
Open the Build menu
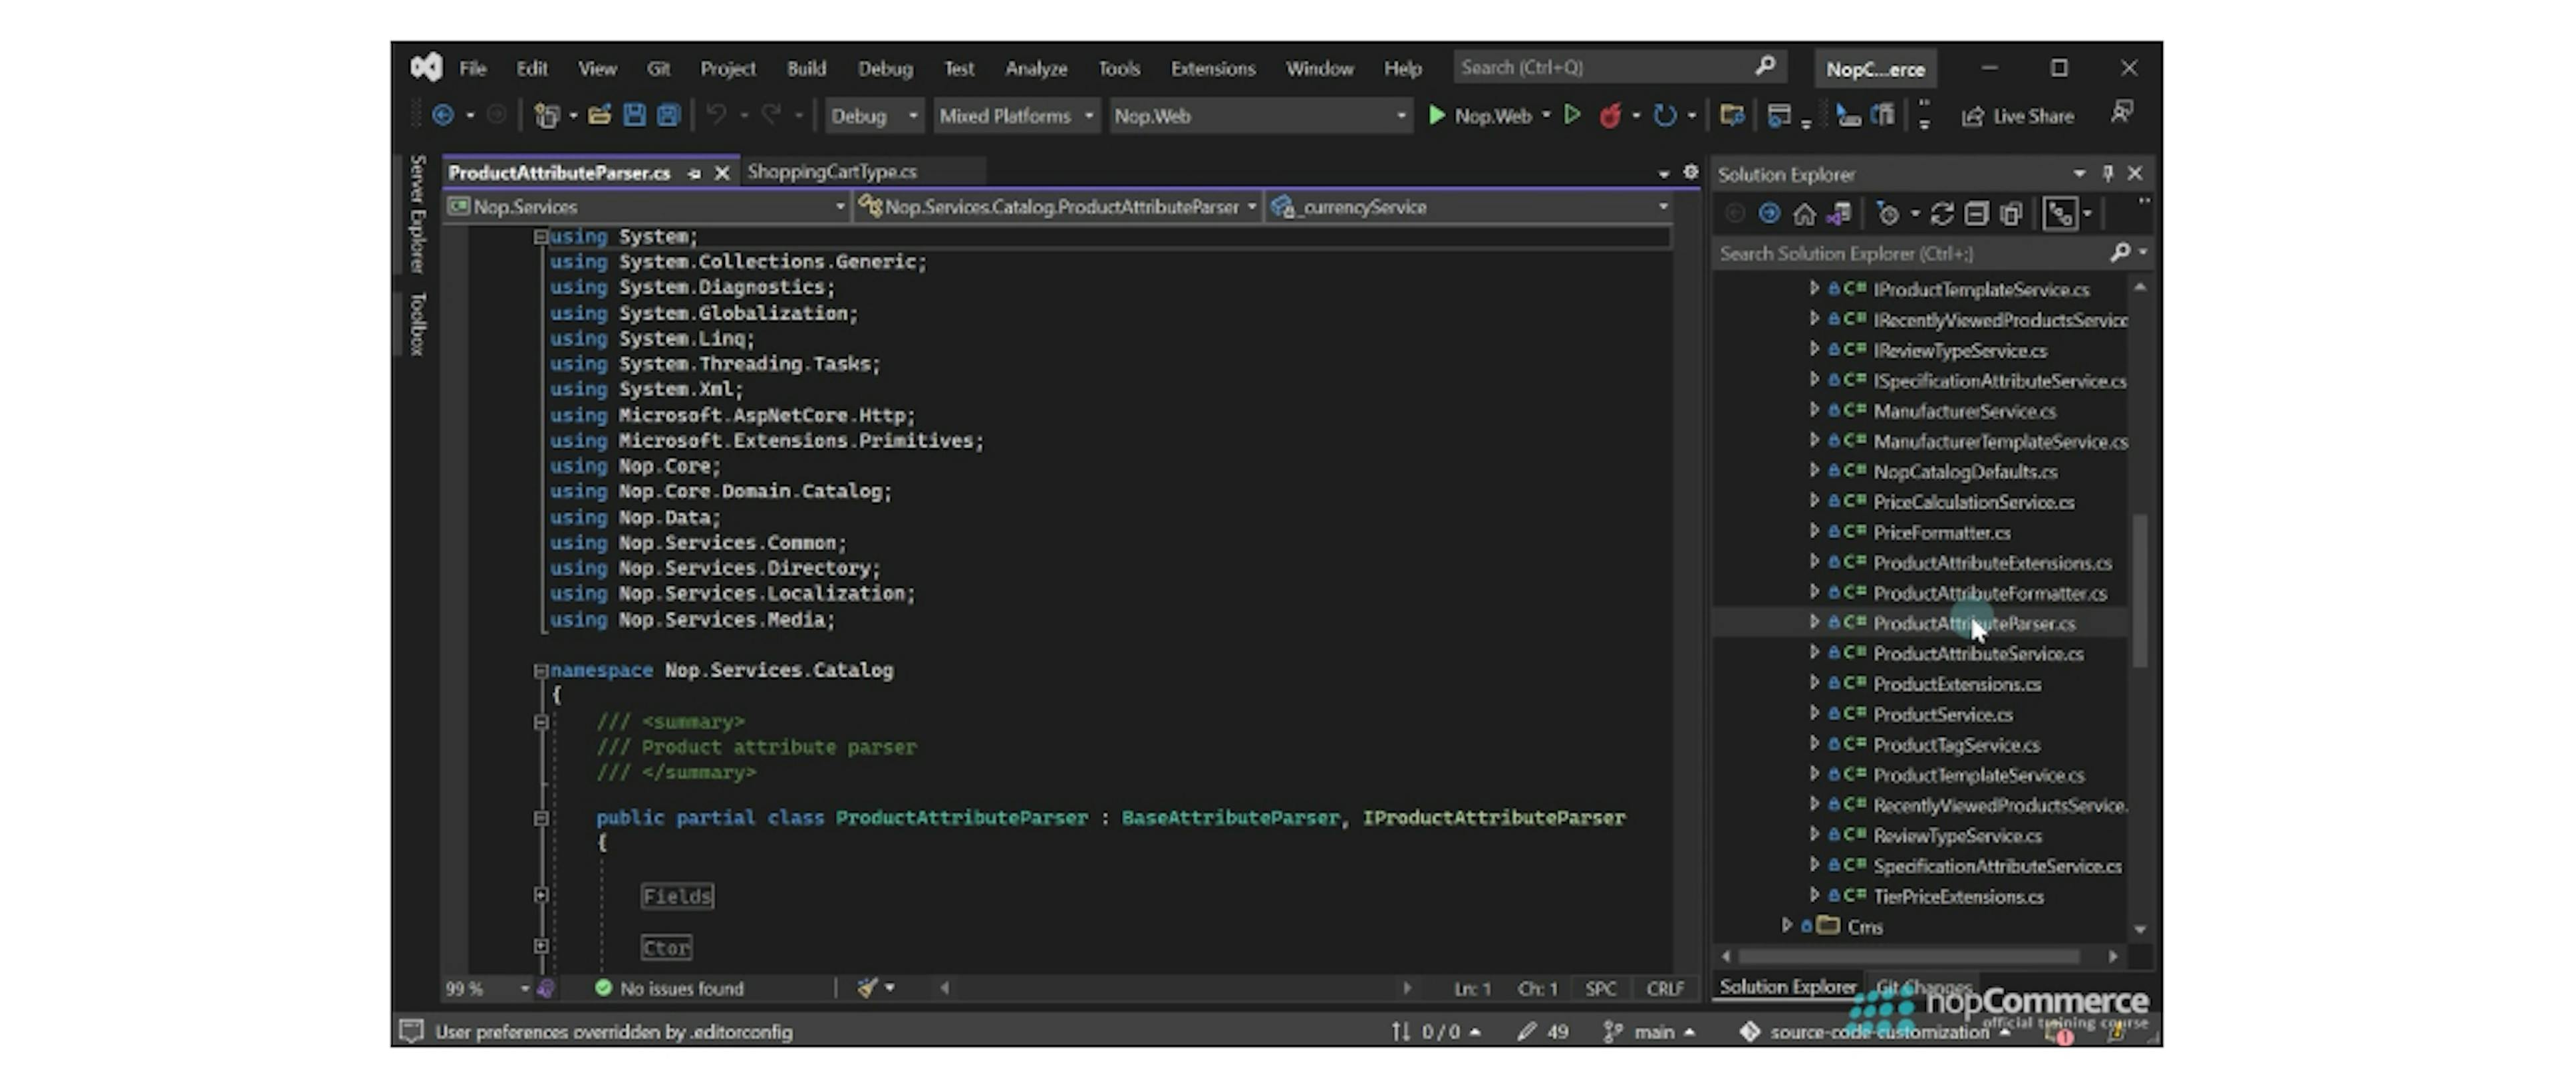[x=806, y=68]
